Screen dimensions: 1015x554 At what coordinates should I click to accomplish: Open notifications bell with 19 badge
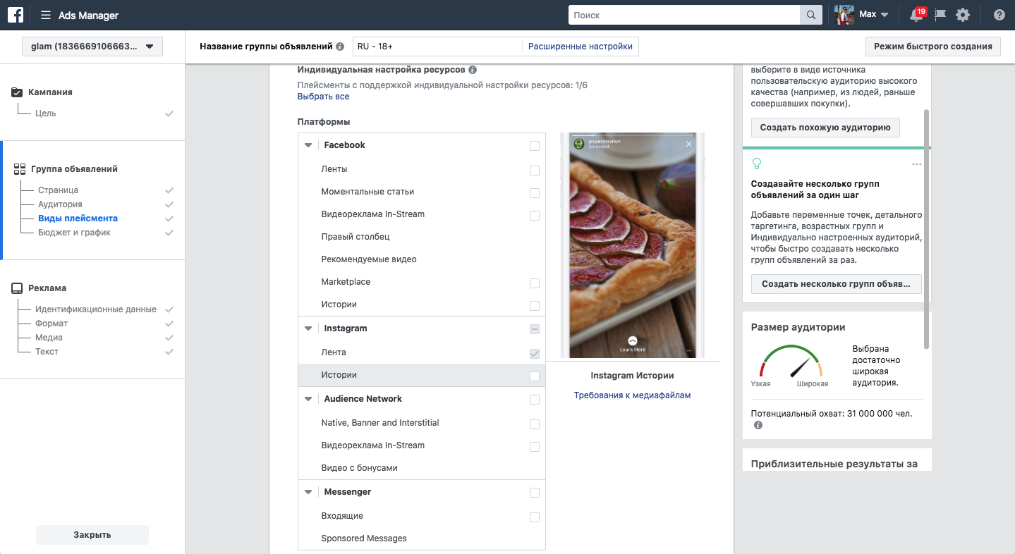[x=916, y=15]
